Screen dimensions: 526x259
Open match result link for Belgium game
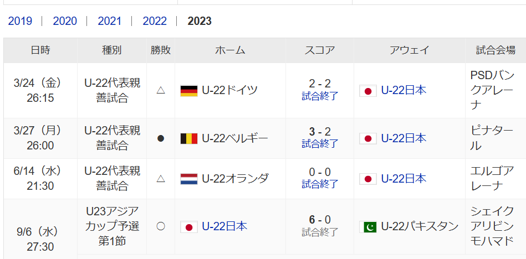(320, 144)
